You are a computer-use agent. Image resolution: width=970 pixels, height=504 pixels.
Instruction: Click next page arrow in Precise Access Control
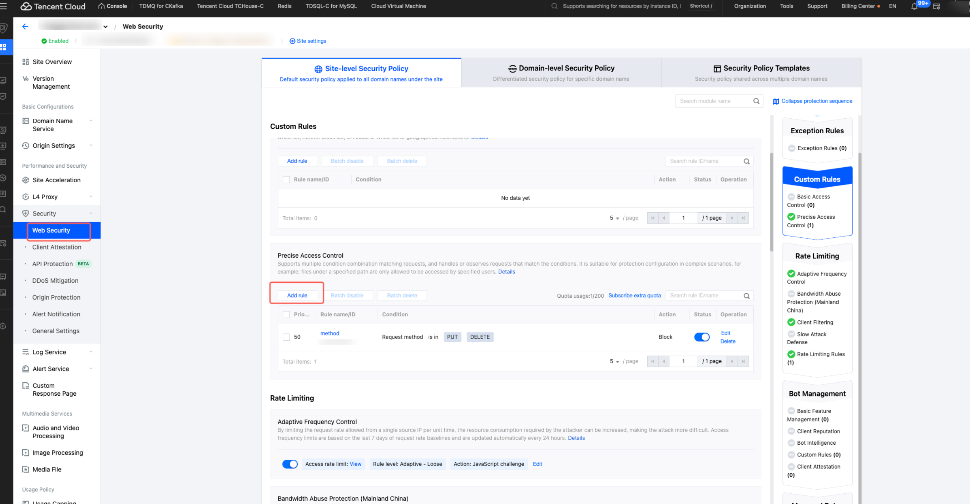[732, 361]
